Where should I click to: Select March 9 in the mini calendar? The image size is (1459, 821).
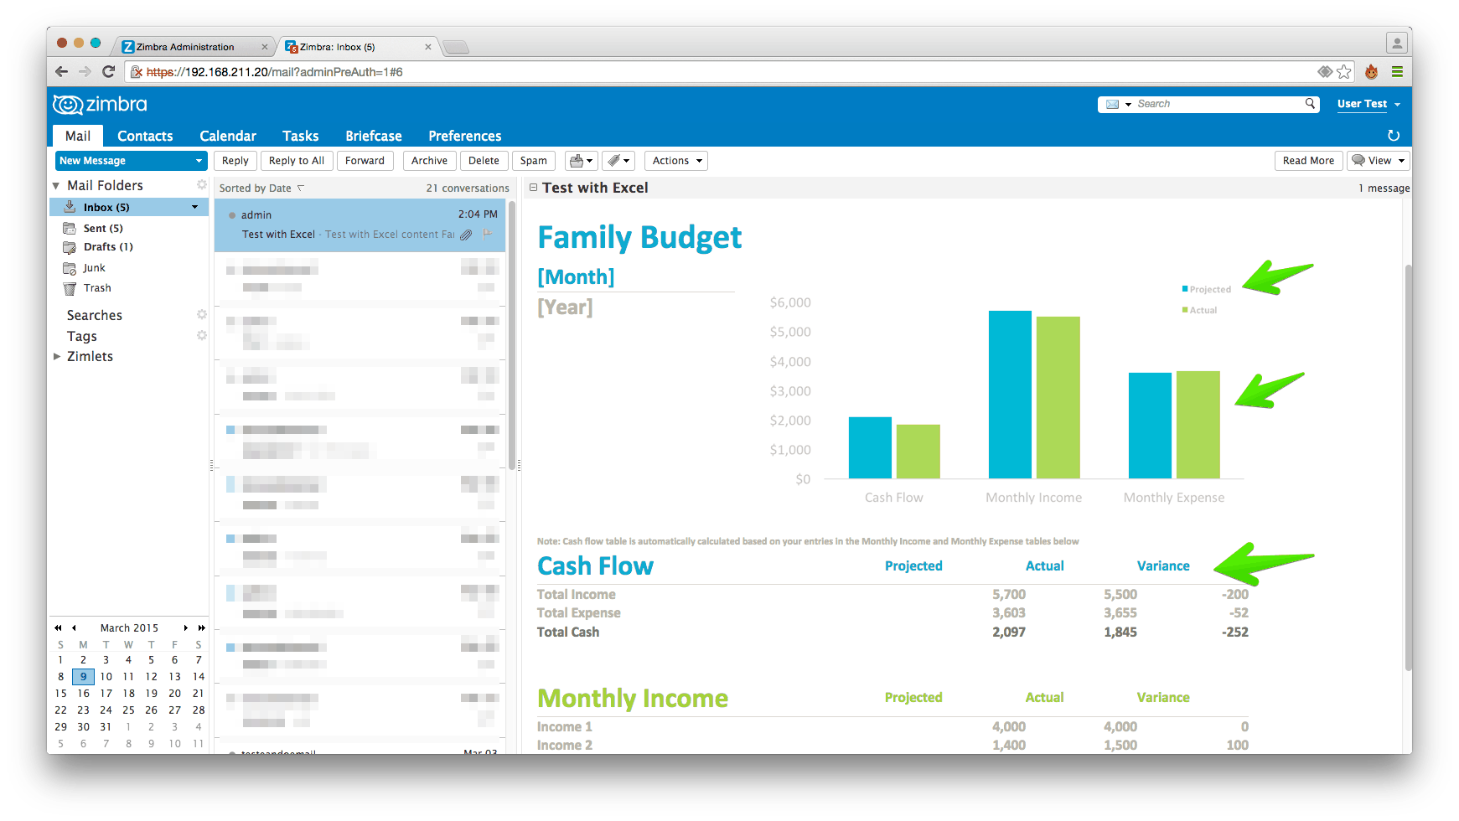pos(83,677)
